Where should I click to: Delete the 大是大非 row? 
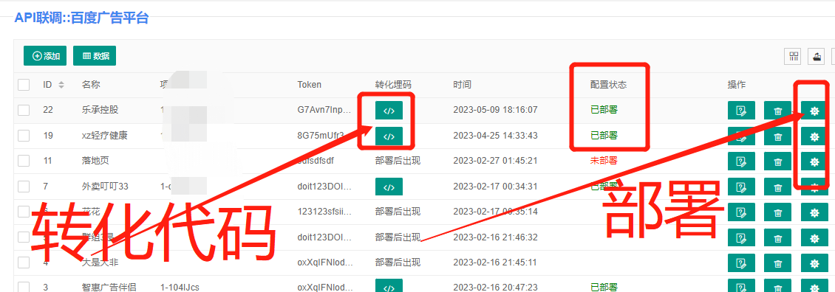(777, 263)
